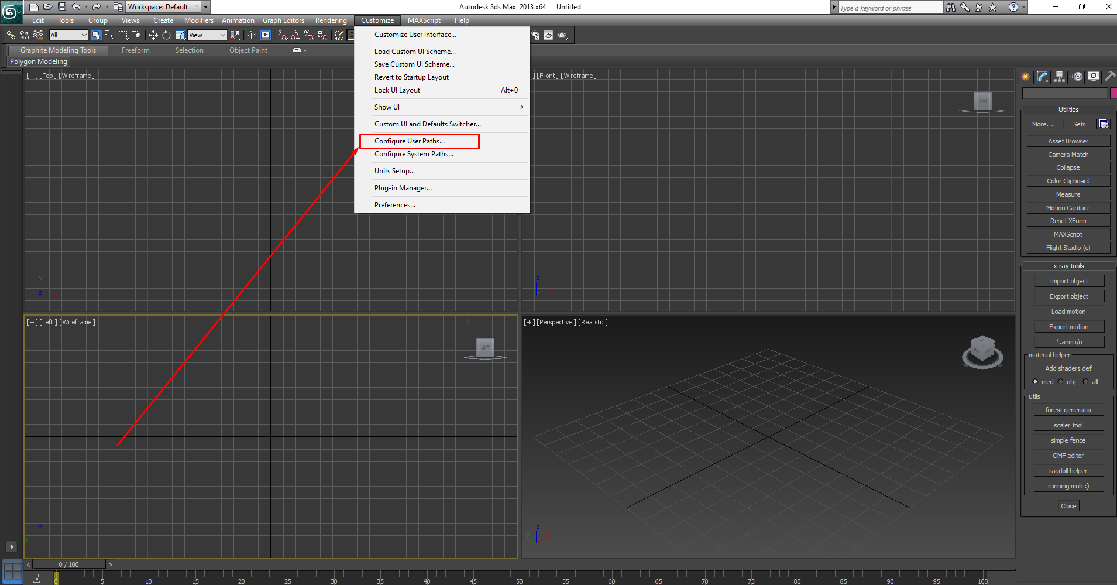The width and height of the screenshot is (1117, 585).
Task: Click the Bind to Space Warp icon
Action: (x=38, y=35)
